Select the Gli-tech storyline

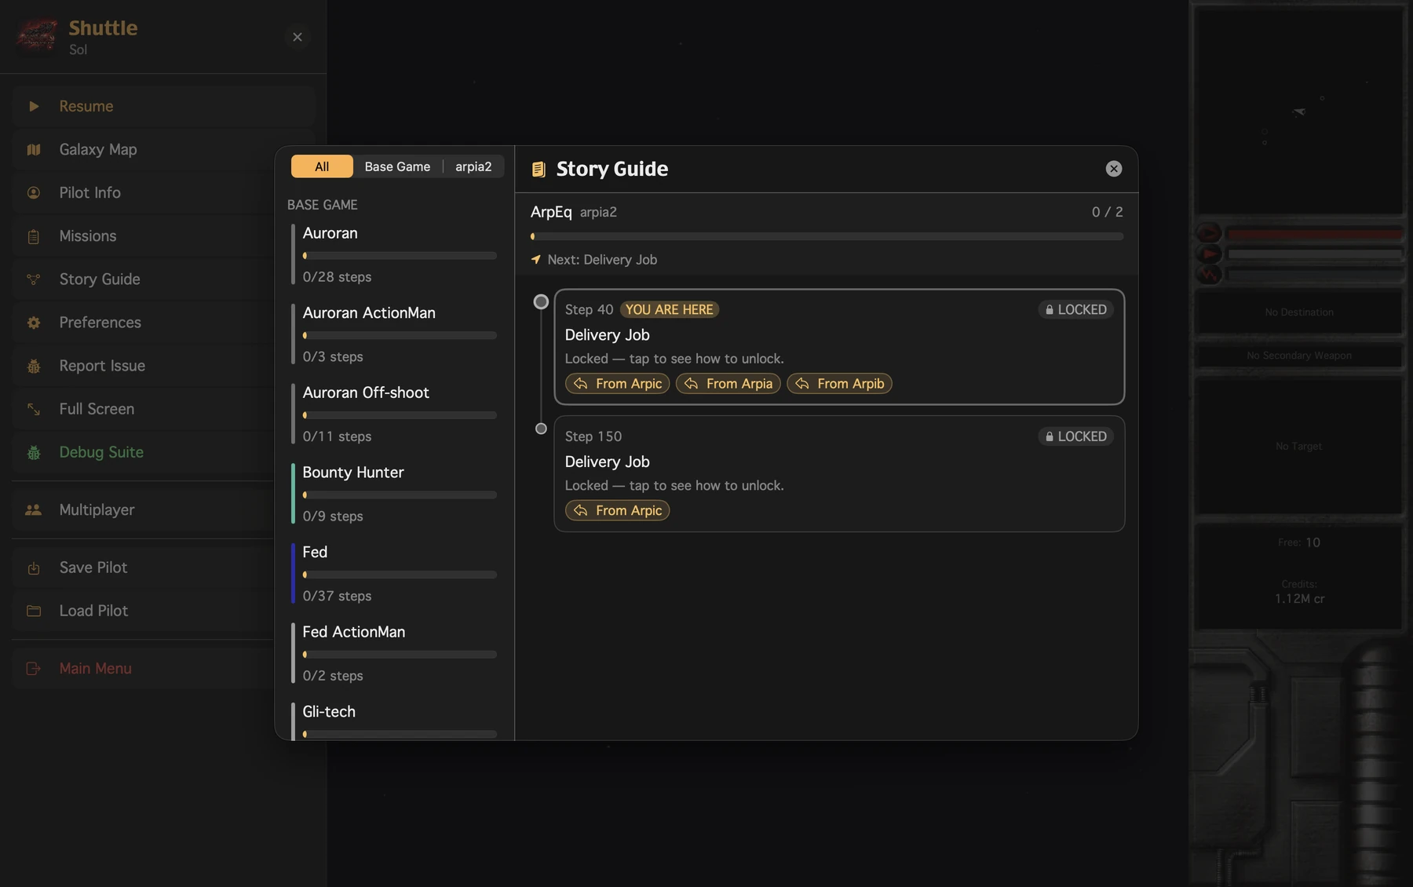[x=394, y=721]
